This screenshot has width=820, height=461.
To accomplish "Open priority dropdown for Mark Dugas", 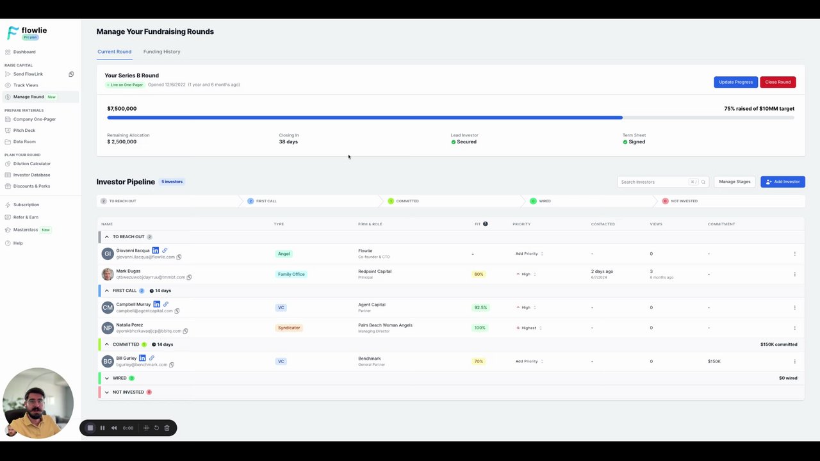I will [x=526, y=274].
